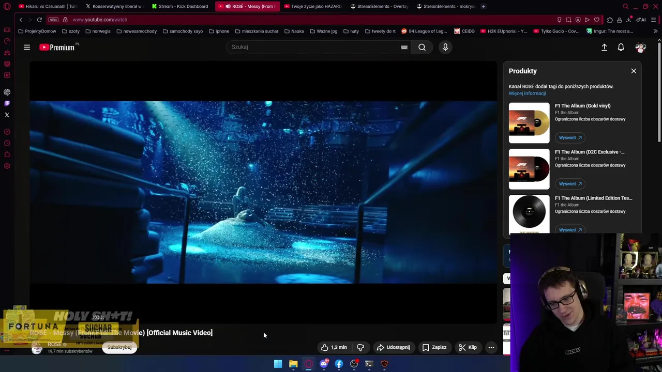This screenshot has height=372, width=662.
Task: Follow the Więcej informacji link
Action: [x=527, y=94]
